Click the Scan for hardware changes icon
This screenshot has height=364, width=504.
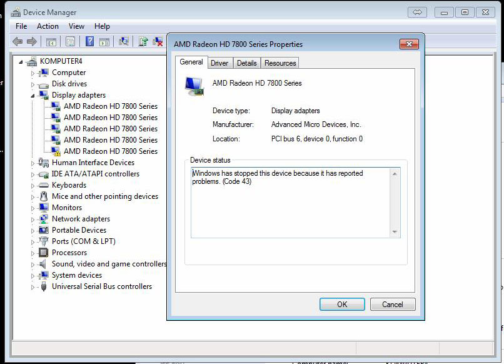point(124,41)
